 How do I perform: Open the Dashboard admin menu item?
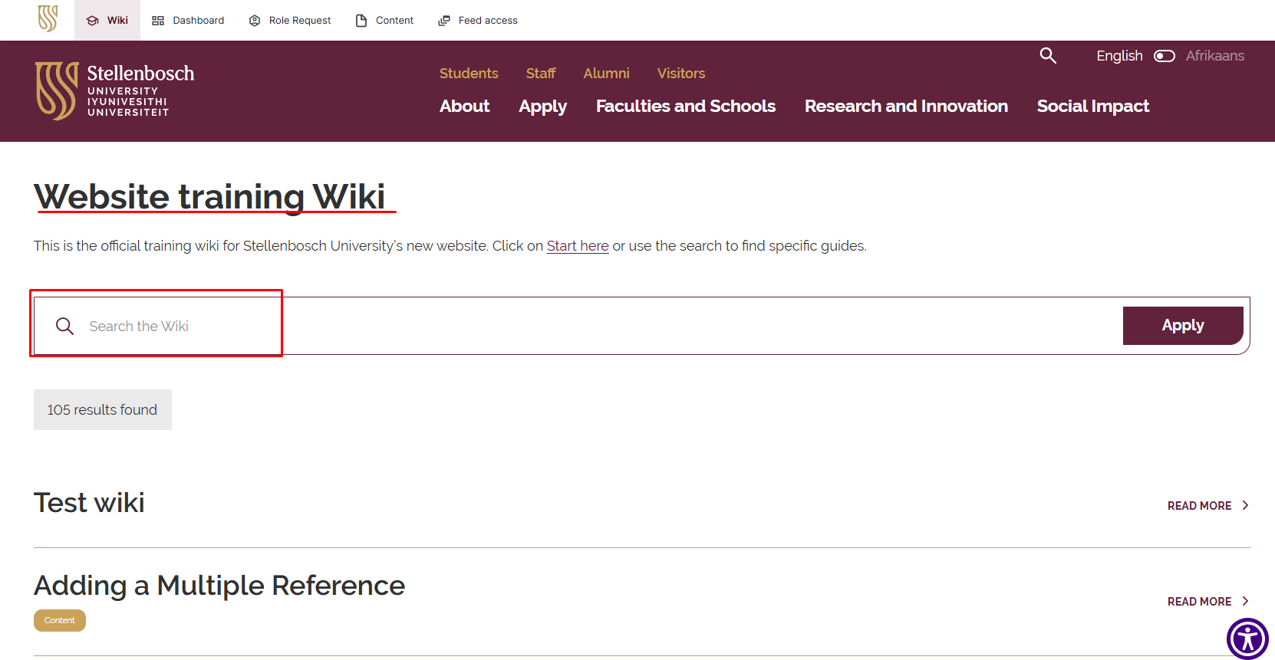(188, 20)
